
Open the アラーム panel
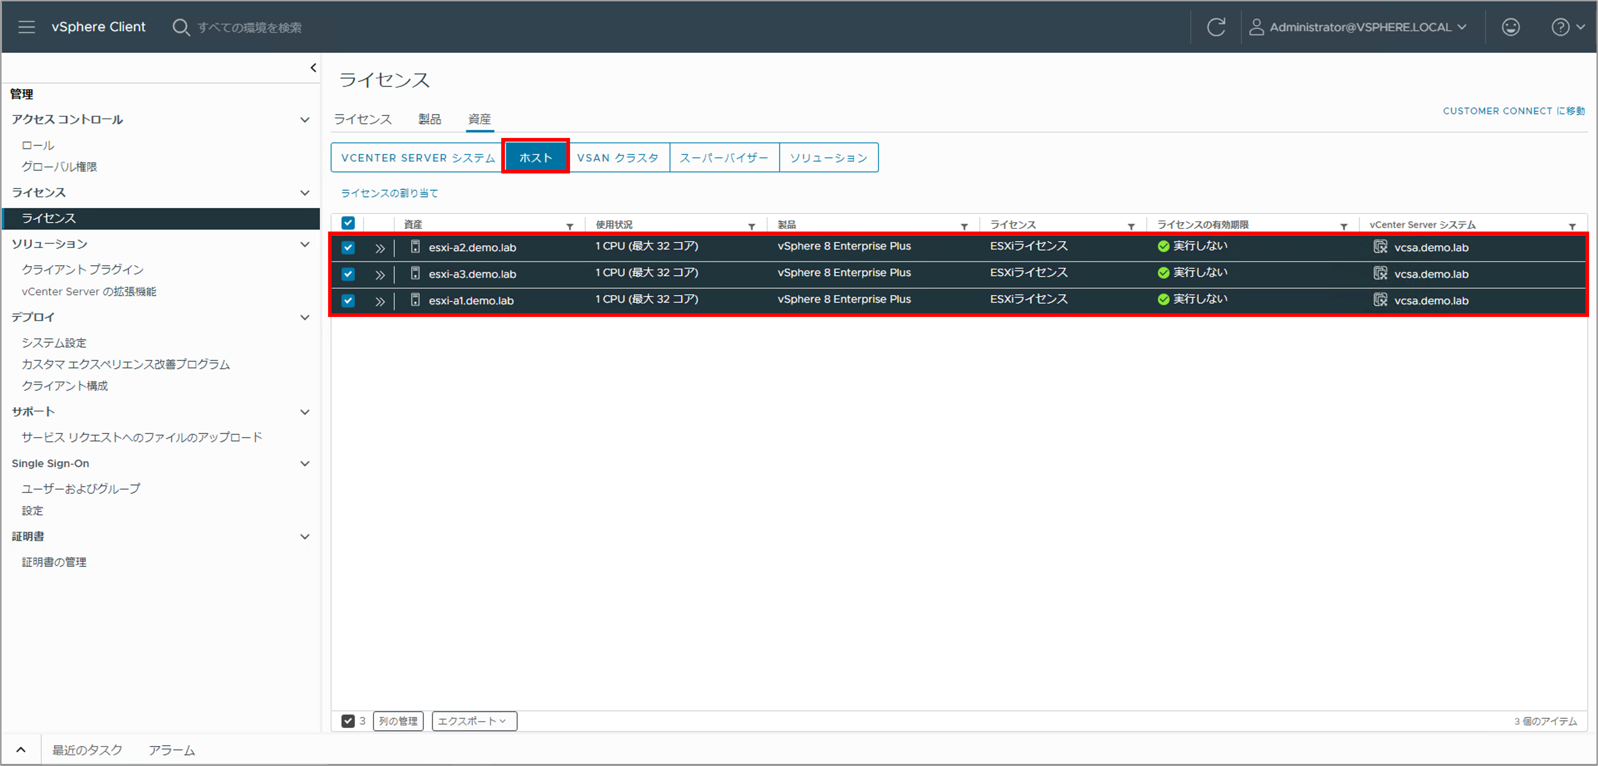(x=172, y=750)
